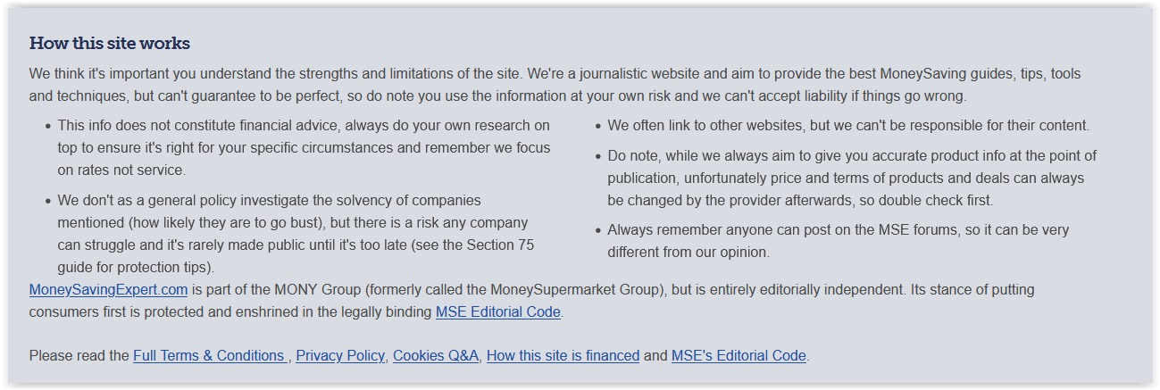Open the Full Terms & Conditions link

(x=211, y=355)
